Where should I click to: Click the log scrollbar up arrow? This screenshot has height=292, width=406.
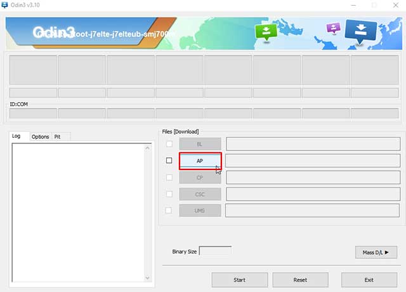(147, 148)
